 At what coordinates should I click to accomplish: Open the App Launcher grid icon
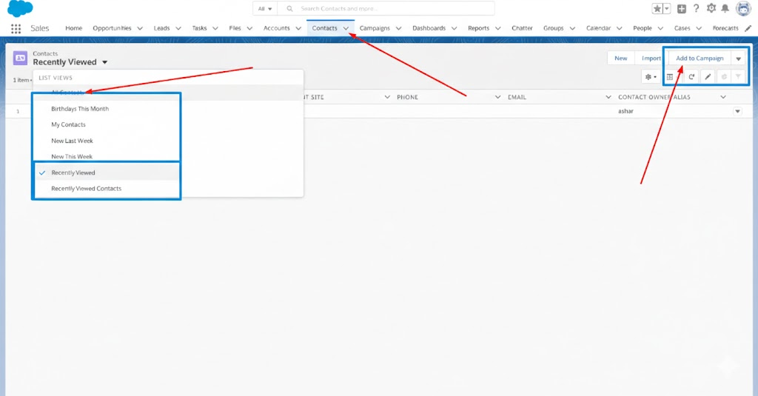(x=16, y=28)
